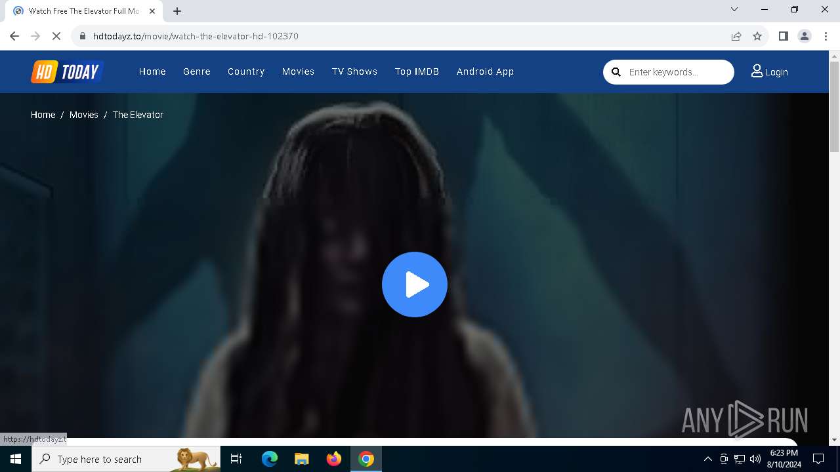Open Top IMDB page

coord(417,71)
